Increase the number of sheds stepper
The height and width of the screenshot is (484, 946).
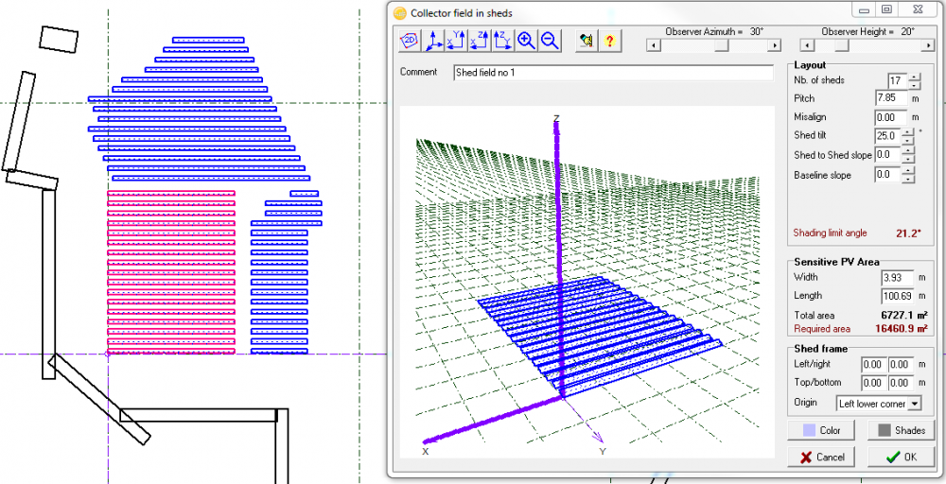coord(914,77)
